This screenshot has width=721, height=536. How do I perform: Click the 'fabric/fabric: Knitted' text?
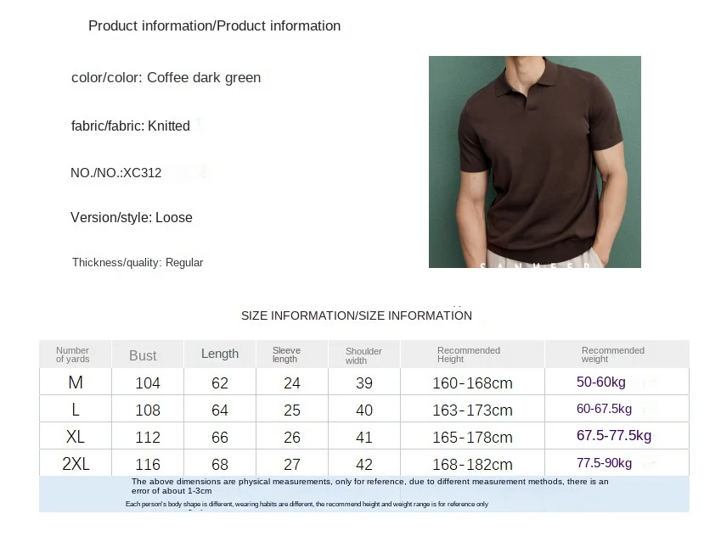point(131,126)
